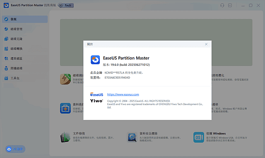Click the disk speed test lightning icon
The width and height of the screenshot is (265, 158).
tap(65, 79)
